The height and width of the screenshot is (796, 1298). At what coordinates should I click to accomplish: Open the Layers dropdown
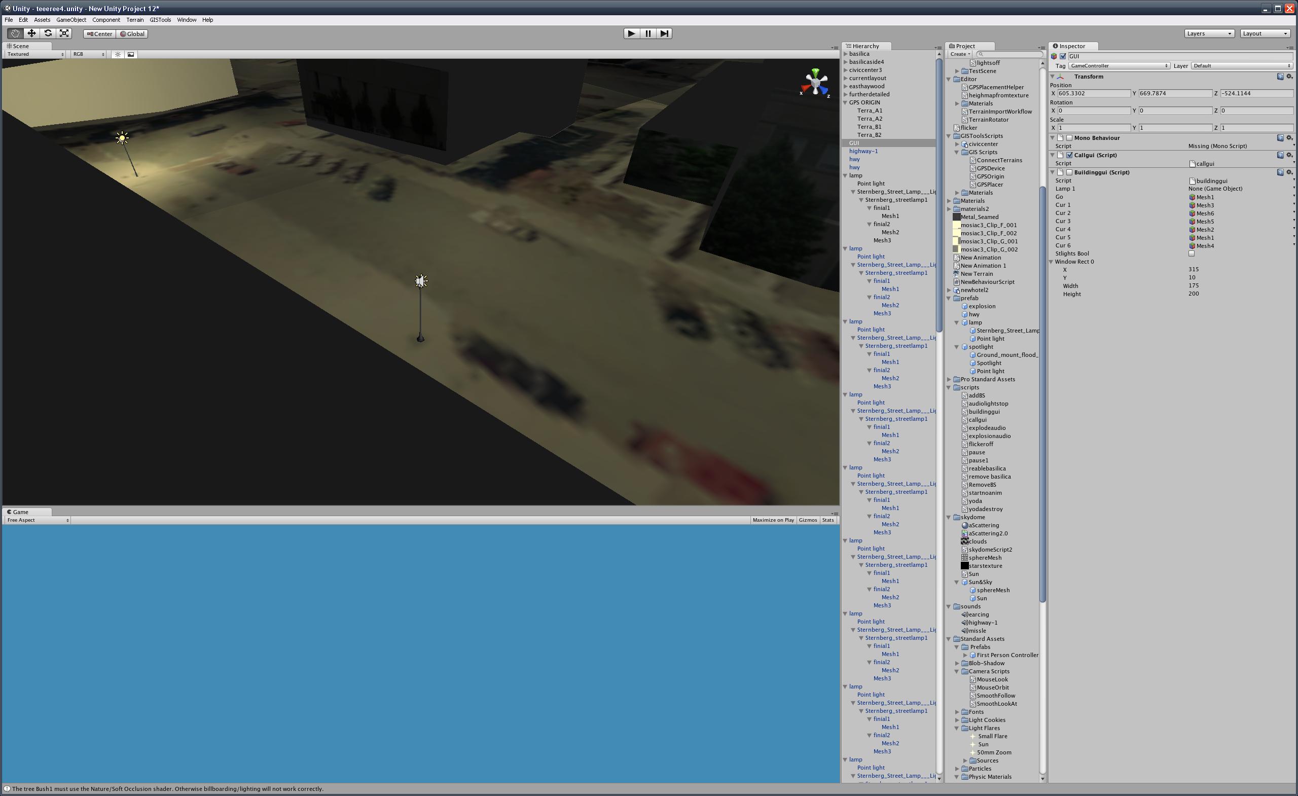(x=1209, y=33)
